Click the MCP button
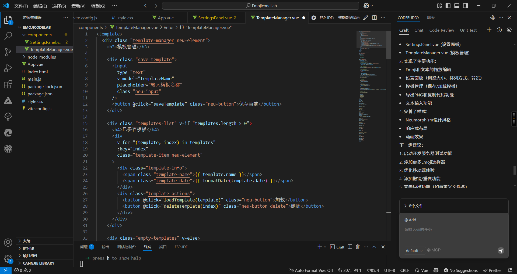This screenshot has height=274, width=517. [434, 250]
